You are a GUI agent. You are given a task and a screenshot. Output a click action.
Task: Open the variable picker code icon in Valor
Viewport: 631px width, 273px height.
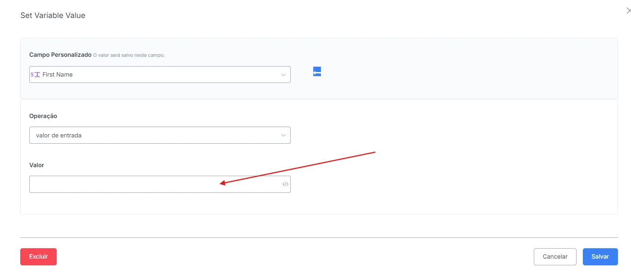[x=285, y=184]
